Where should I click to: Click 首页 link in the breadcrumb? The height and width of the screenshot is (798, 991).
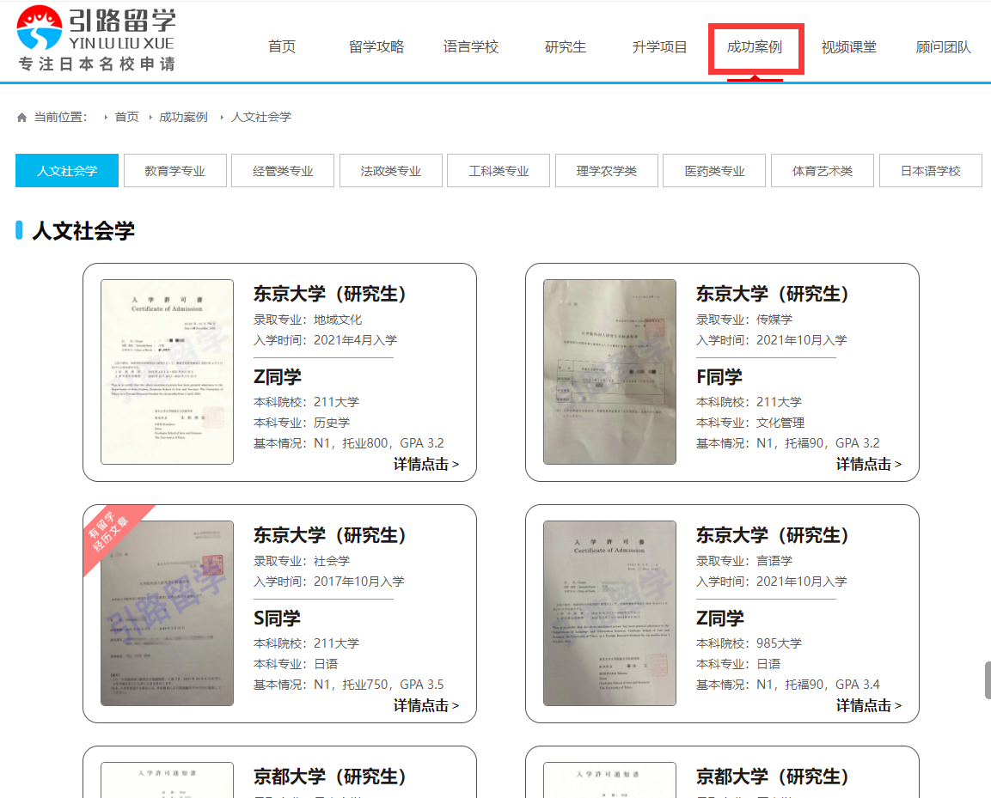126,117
